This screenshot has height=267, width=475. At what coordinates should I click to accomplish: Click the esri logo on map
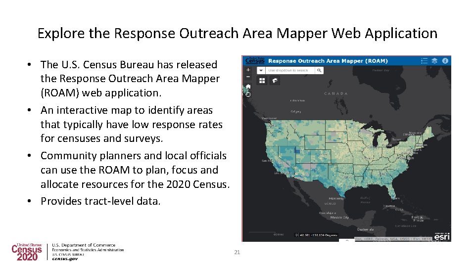pyautogui.click(x=442, y=236)
